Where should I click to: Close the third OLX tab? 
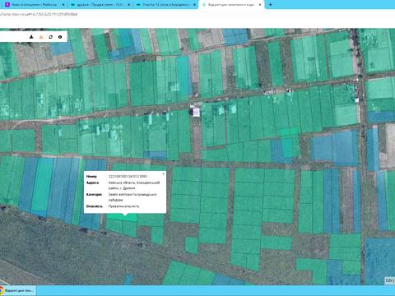(x=194, y=5)
